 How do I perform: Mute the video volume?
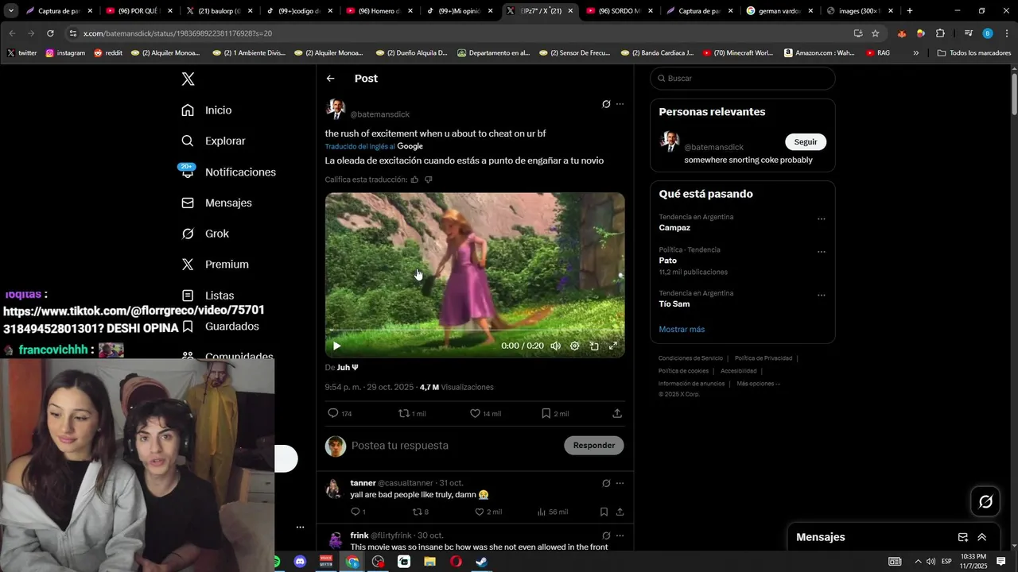click(555, 346)
